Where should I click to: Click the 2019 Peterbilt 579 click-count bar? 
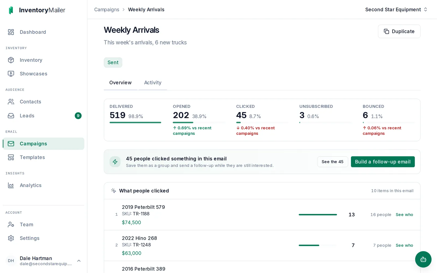[x=318, y=215]
